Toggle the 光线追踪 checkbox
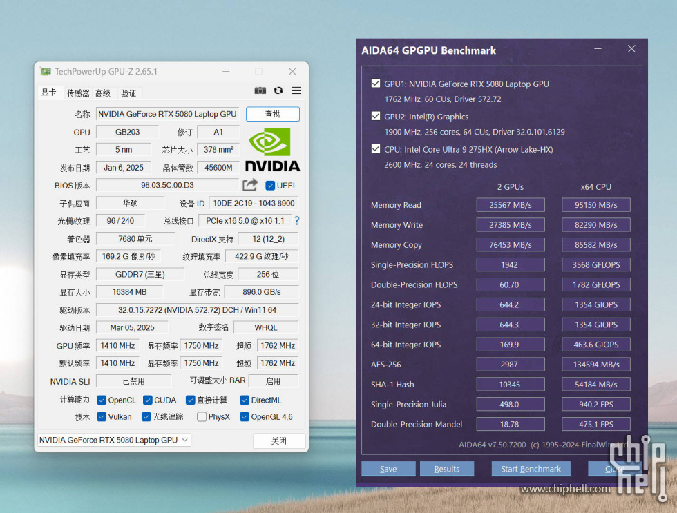Image resolution: width=677 pixels, height=513 pixels. (x=146, y=417)
